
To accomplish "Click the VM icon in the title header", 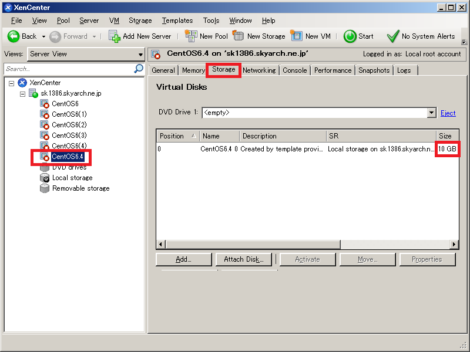I will (156, 54).
